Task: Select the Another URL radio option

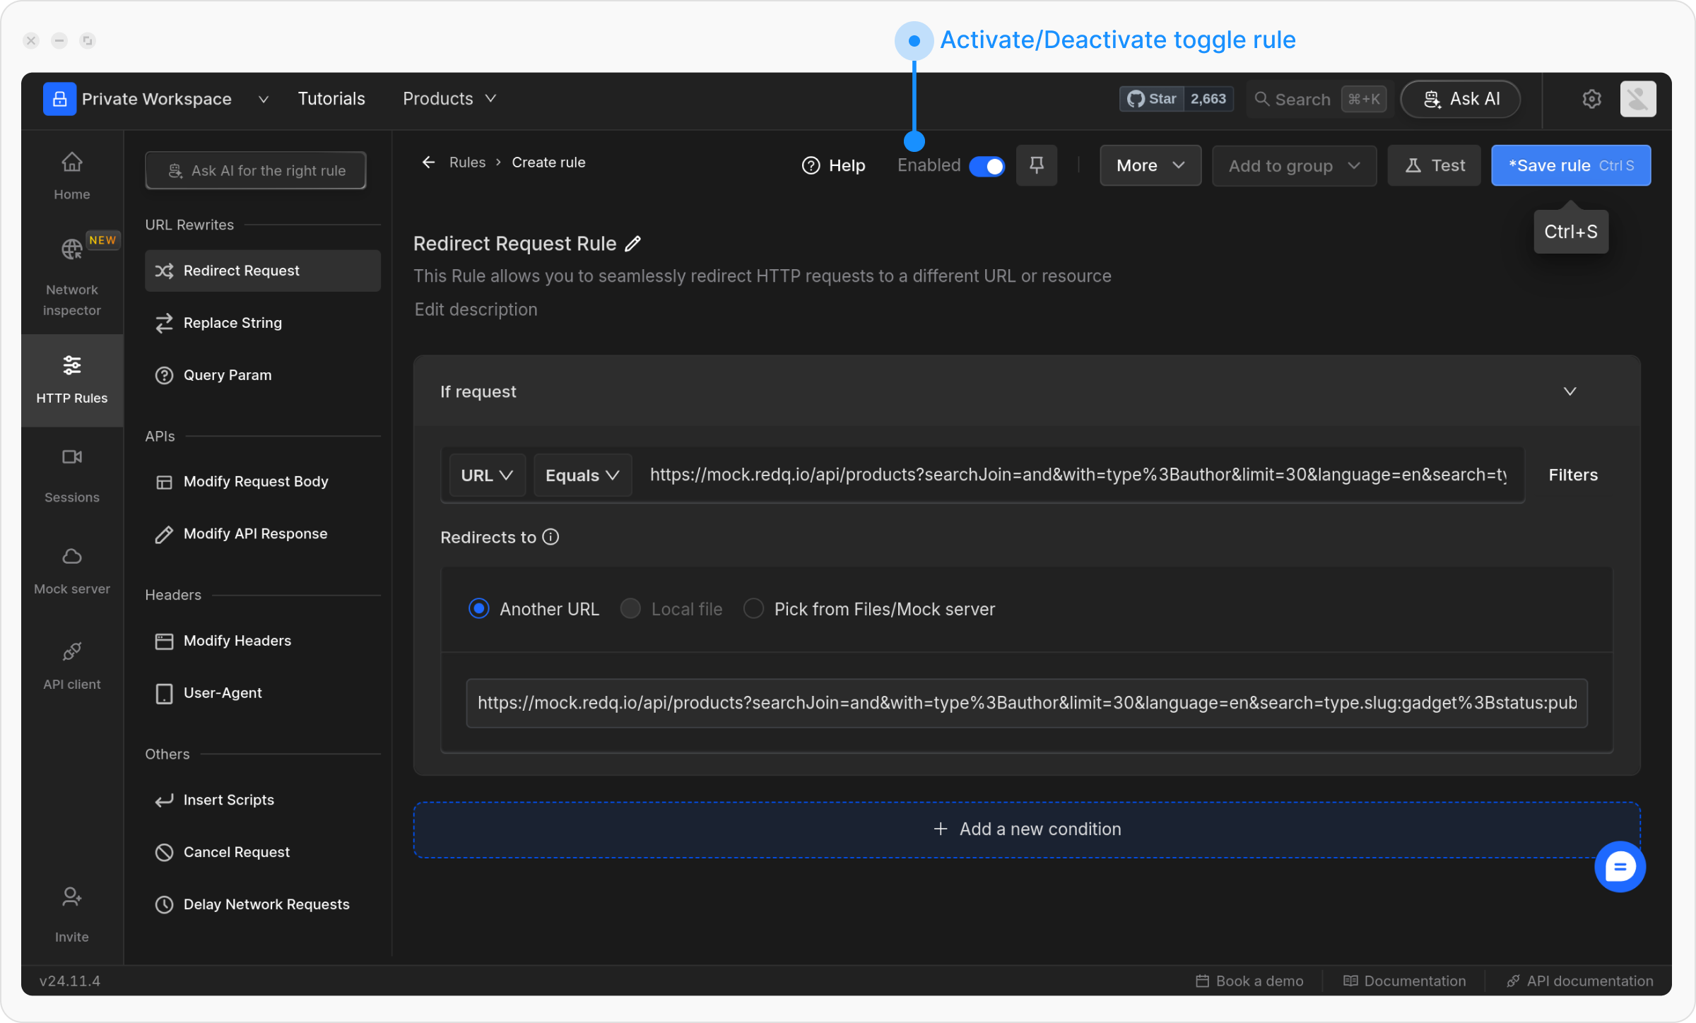Action: coord(479,609)
